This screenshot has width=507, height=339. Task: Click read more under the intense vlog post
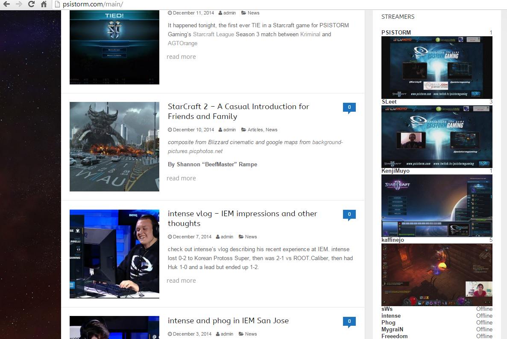click(181, 281)
